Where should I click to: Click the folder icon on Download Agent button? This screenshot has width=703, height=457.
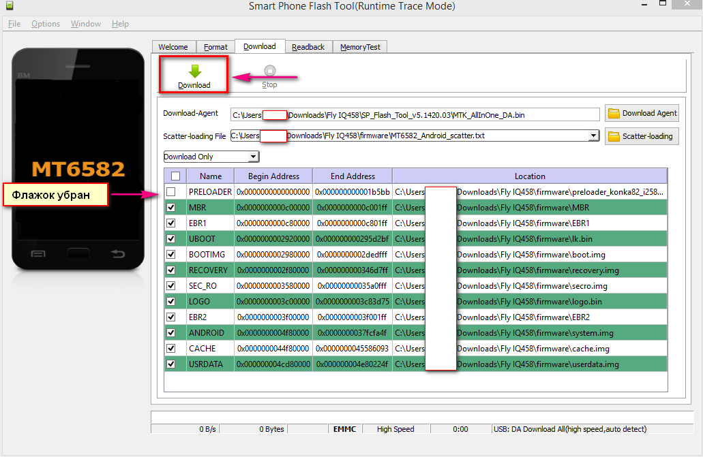point(613,113)
